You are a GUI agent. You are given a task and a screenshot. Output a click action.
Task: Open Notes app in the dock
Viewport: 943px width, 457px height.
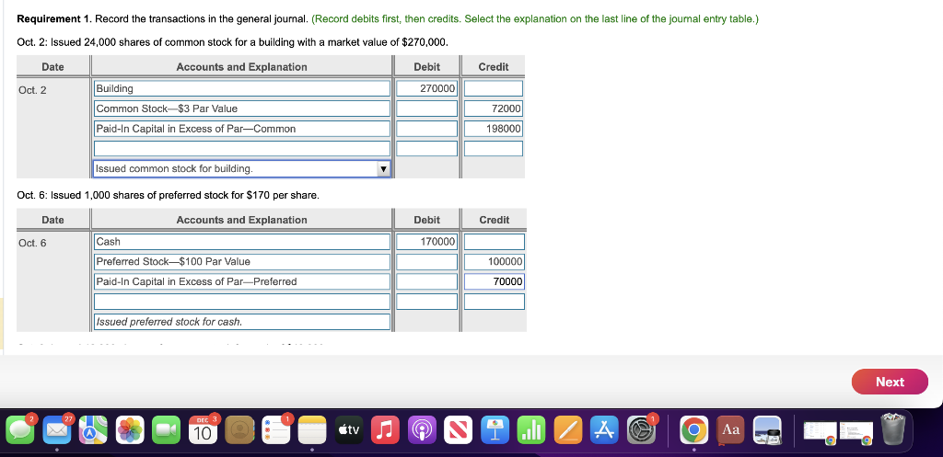tap(312, 430)
